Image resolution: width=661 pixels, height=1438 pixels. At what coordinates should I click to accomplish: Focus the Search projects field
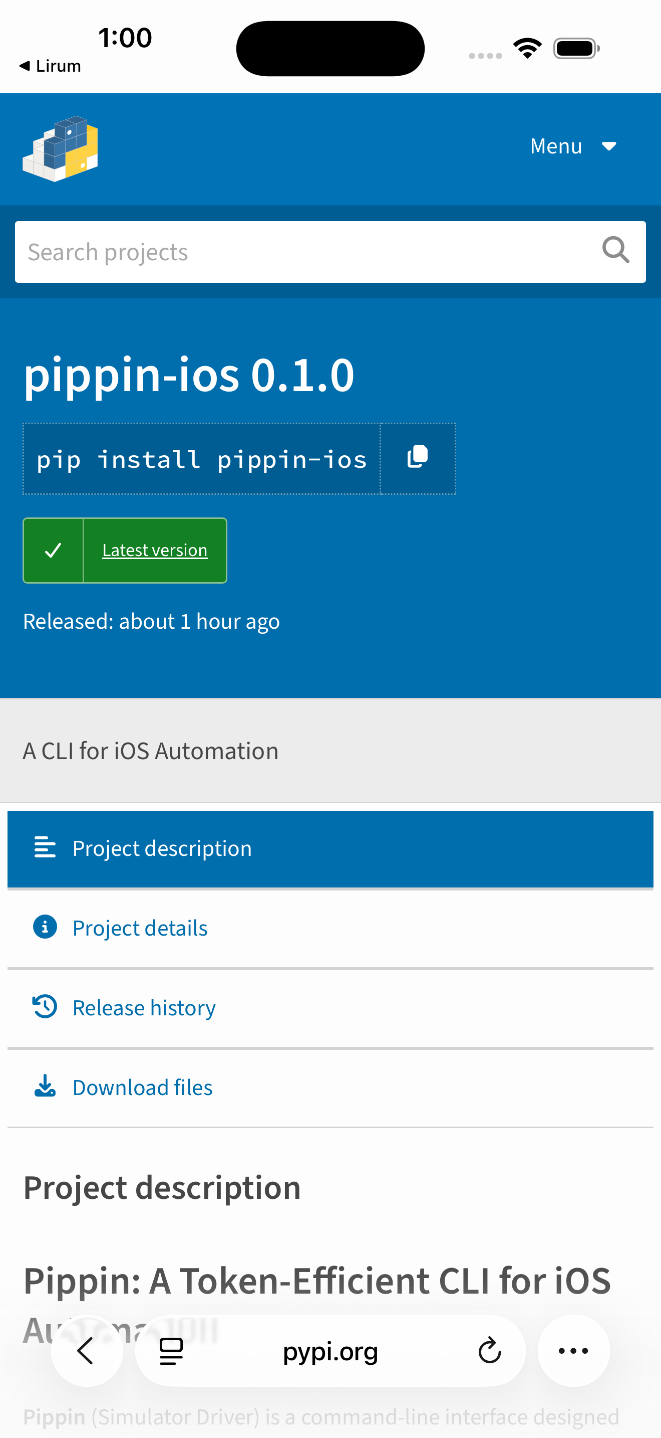tap(306, 252)
